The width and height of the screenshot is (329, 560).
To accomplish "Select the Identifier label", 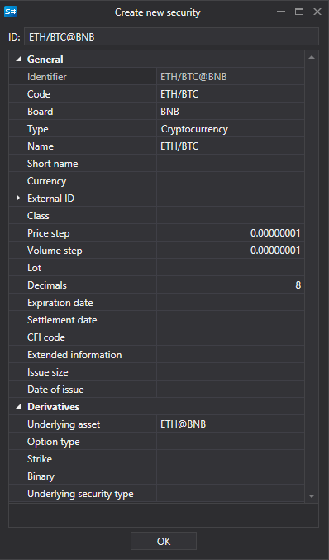I will 47,77.
